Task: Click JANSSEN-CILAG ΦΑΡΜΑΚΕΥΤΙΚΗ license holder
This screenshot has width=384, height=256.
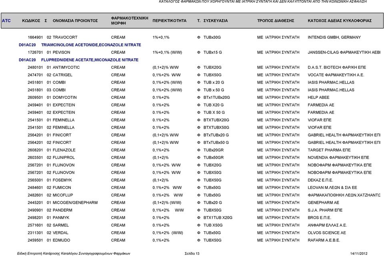Action: [344, 52]
